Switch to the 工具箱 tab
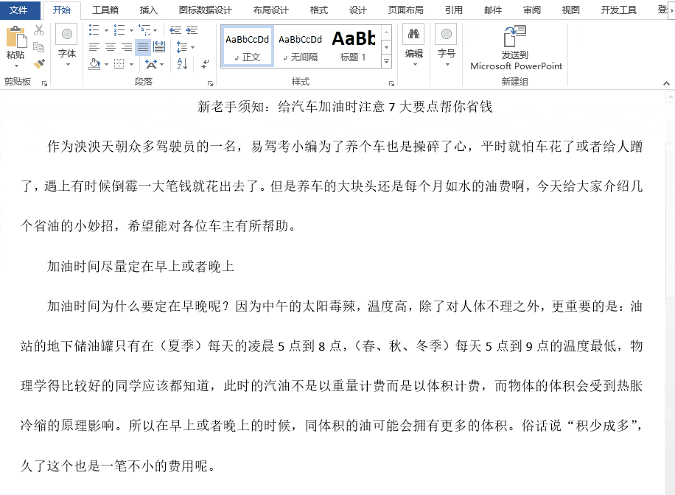Screen dimensions: 675x495 pos(105,10)
